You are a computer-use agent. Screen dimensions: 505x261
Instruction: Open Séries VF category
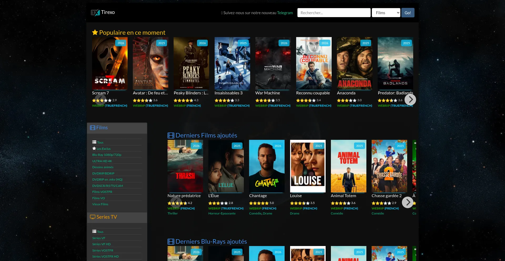99,238
